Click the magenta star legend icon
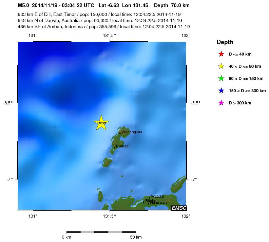The image size is (269, 242). pyautogui.click(x=221, y=103)
